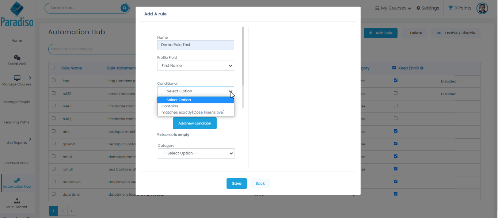The image size is (498, 218).
Task: Check the checkbox for flag rule
Action: [54, 80]
